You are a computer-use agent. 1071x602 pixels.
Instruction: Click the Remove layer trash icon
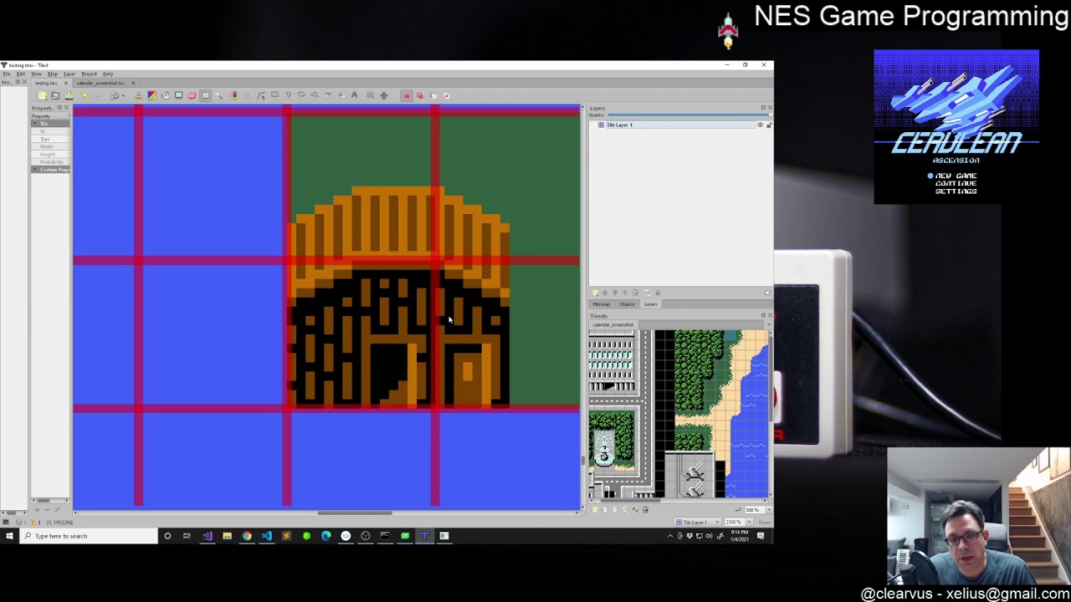pos(635,293)
